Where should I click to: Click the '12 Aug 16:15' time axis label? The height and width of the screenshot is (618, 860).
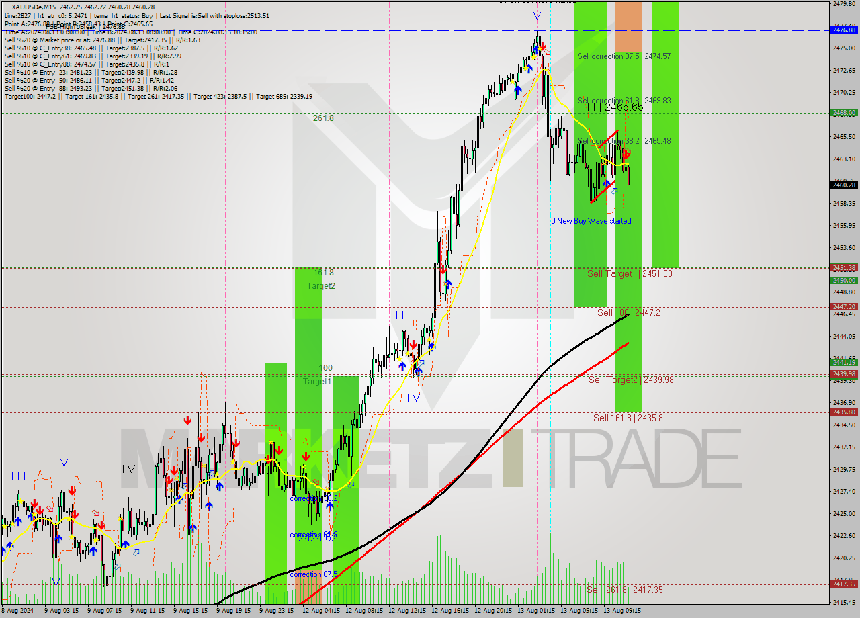(449, 611)
